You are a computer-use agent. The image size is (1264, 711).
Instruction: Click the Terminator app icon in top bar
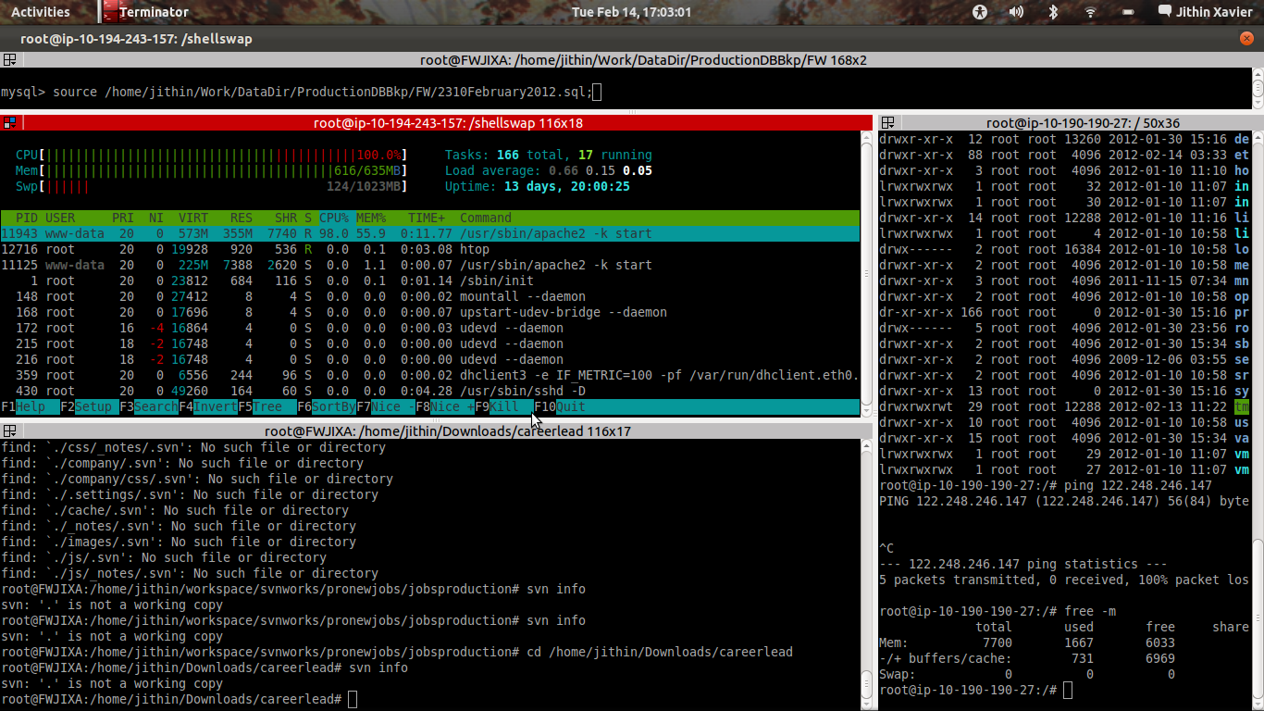point(110,12)
